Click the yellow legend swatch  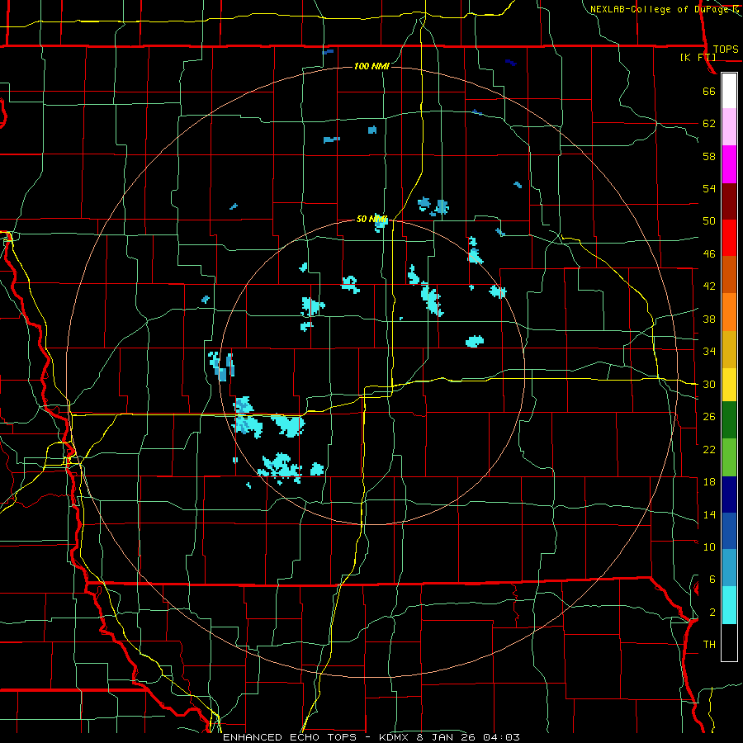[729, 385]
